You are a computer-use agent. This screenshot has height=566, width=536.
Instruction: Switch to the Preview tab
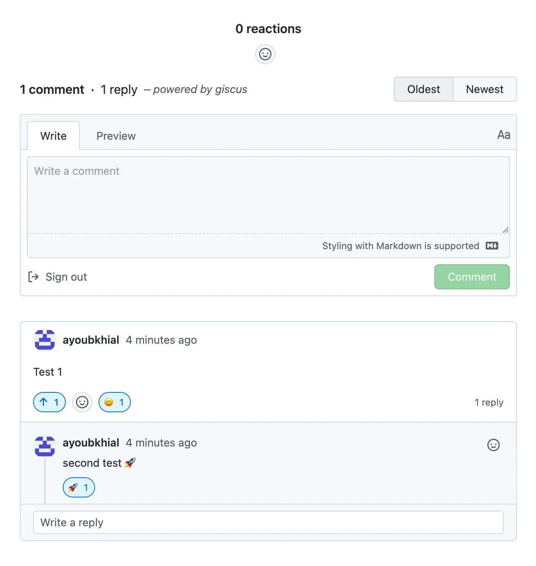click(x=116, y=136)
